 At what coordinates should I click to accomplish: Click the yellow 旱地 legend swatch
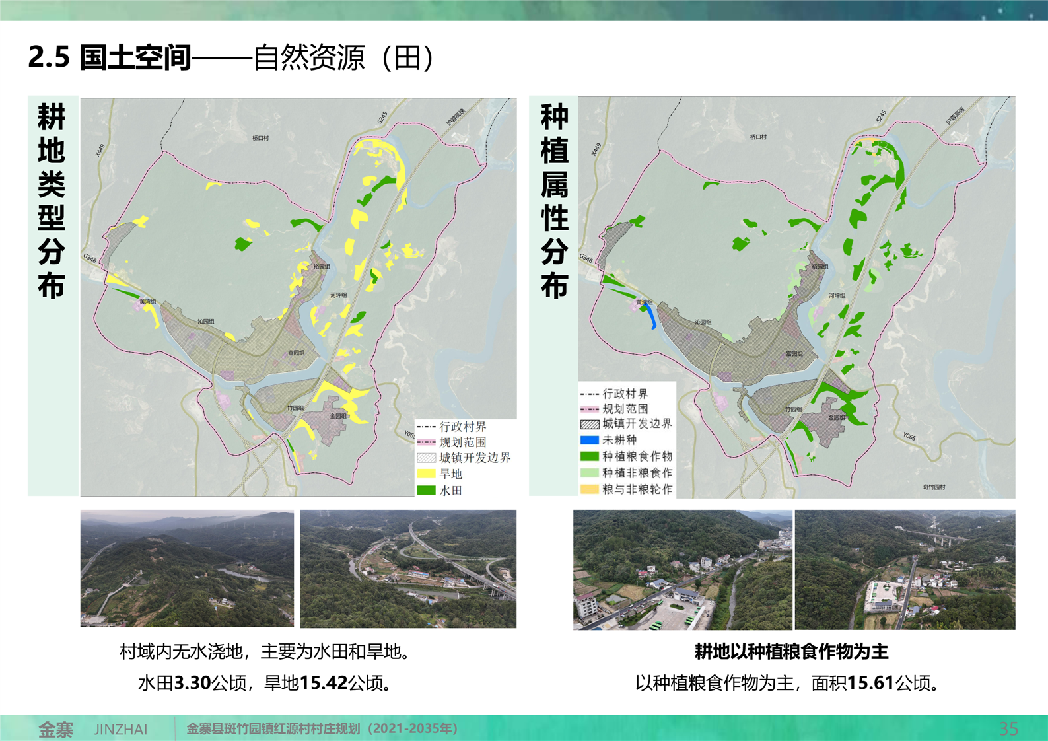tap(426, 474)
